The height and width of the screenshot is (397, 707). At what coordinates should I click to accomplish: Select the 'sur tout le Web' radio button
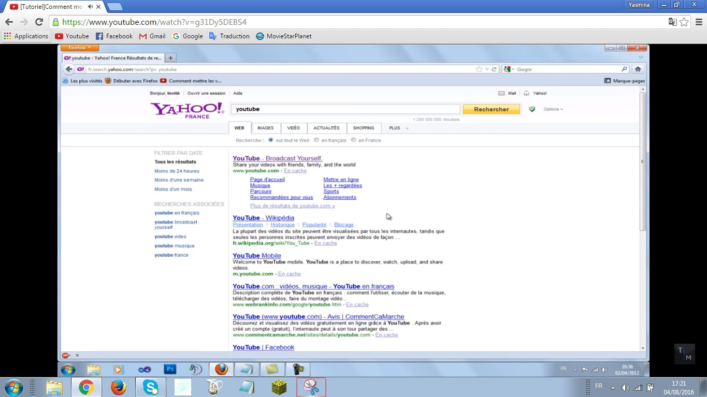click(271, 140)
